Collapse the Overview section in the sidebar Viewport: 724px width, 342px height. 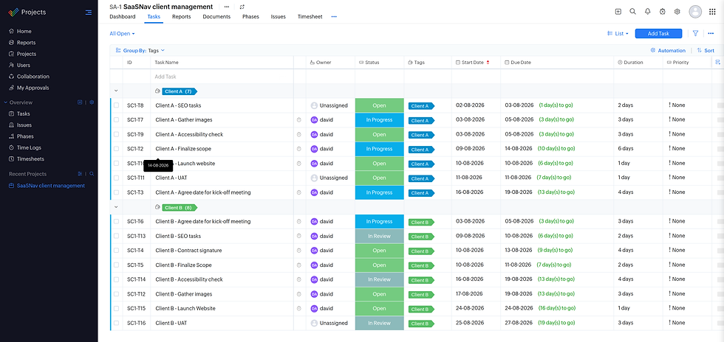click(6, 102)
